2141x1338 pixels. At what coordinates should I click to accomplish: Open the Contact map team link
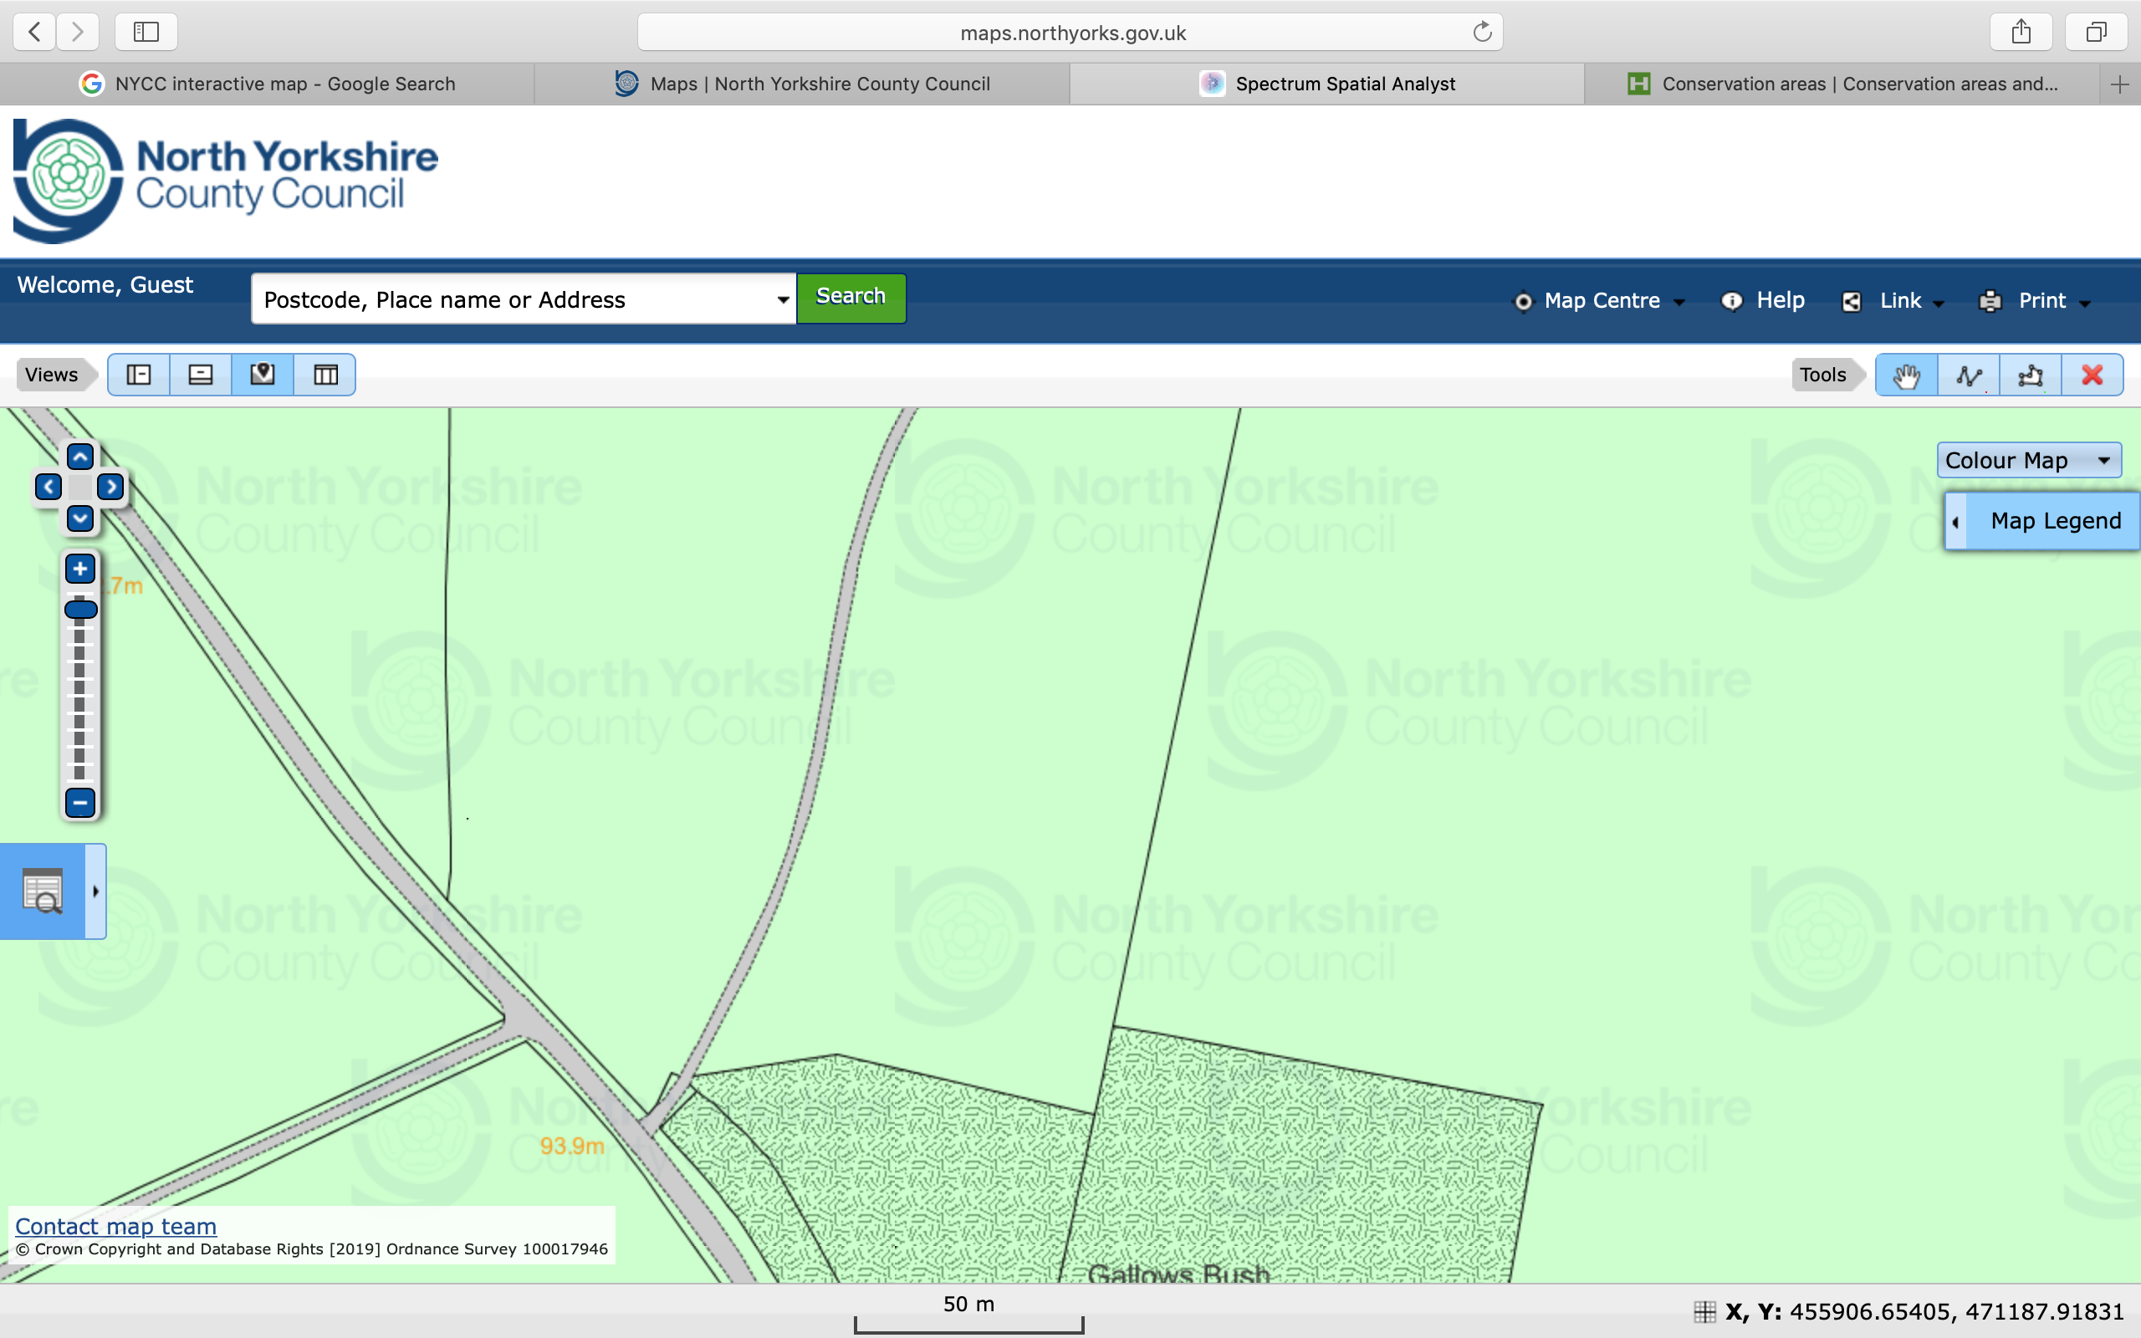(116, 1226)
